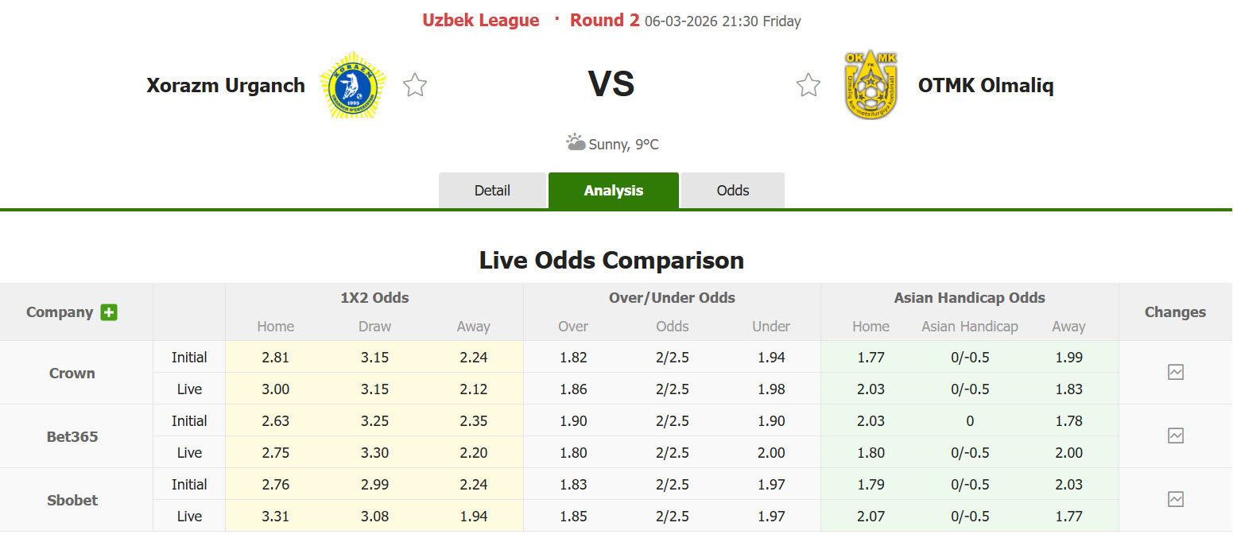Select the Analysis tab

click(613, 191)
